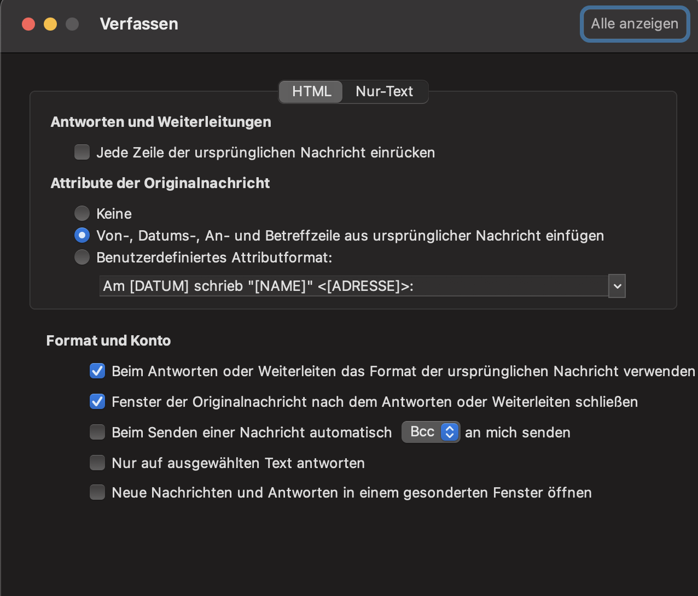Viewport: 698px width, 596px height.
Task: Select the HTML tab
Action: pos(310,91)
